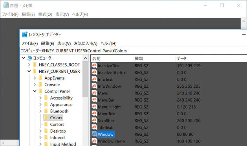Select the Window value entry
The image size is (247, 146).
click(106, 134)
